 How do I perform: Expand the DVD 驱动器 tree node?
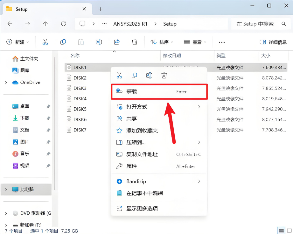point(6,213)
